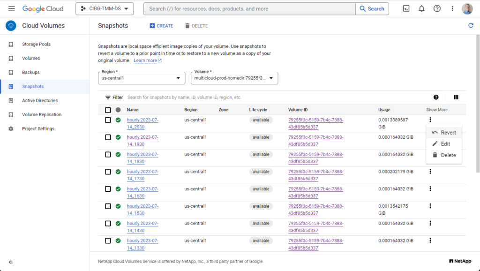Click the Volume ID column header

pos(298,110)
